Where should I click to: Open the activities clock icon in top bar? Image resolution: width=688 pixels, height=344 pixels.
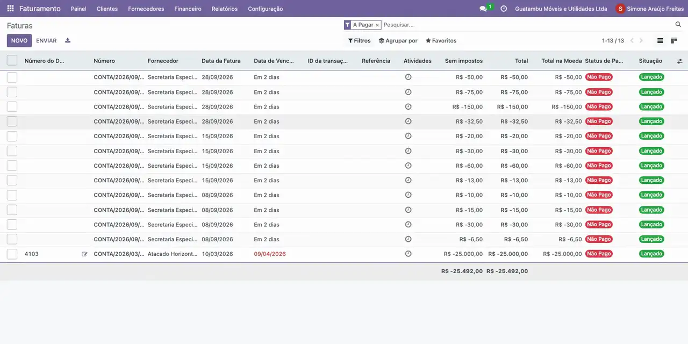pos(504,9)
